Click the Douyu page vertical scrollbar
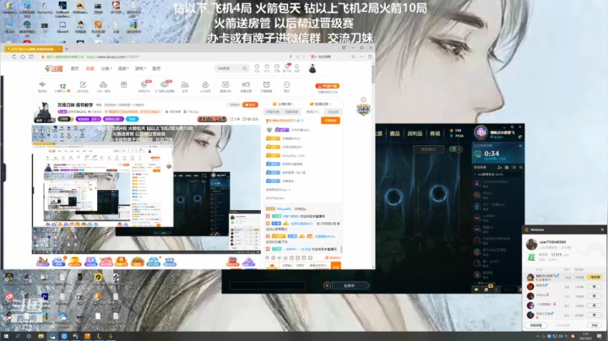Screen dimensions: 608x341 point(373,73)
